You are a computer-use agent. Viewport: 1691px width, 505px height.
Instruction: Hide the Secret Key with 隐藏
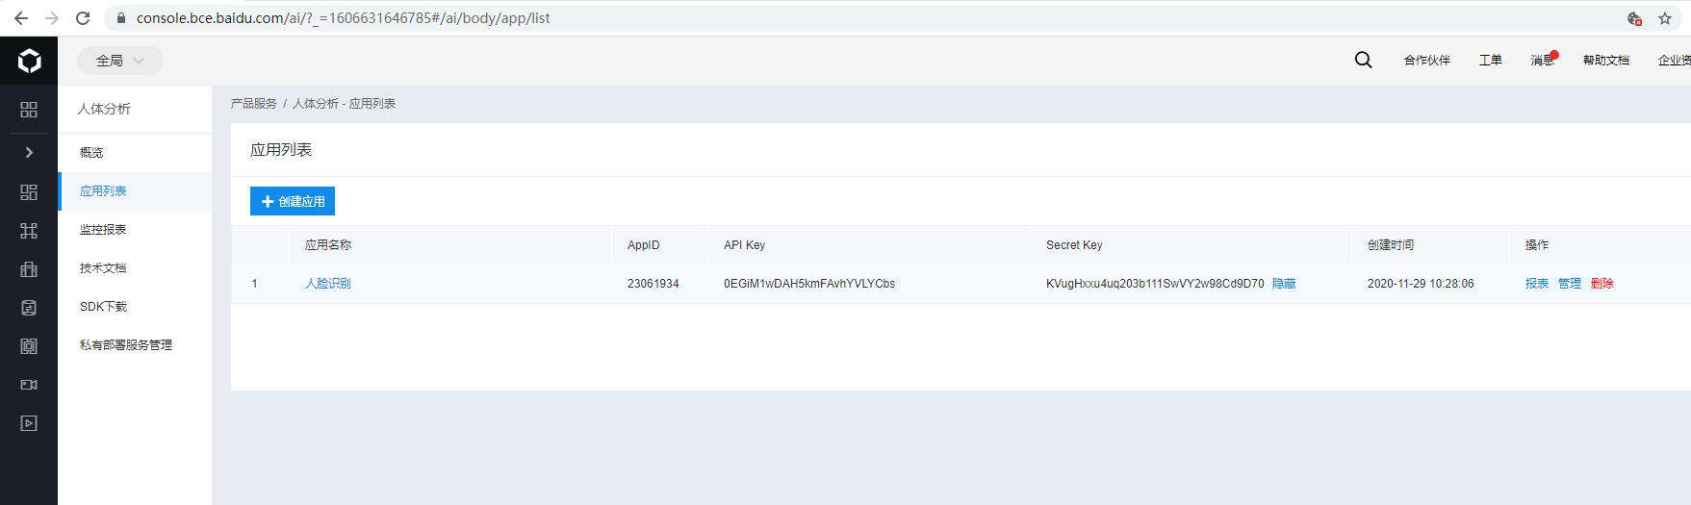pos(1284,284)
